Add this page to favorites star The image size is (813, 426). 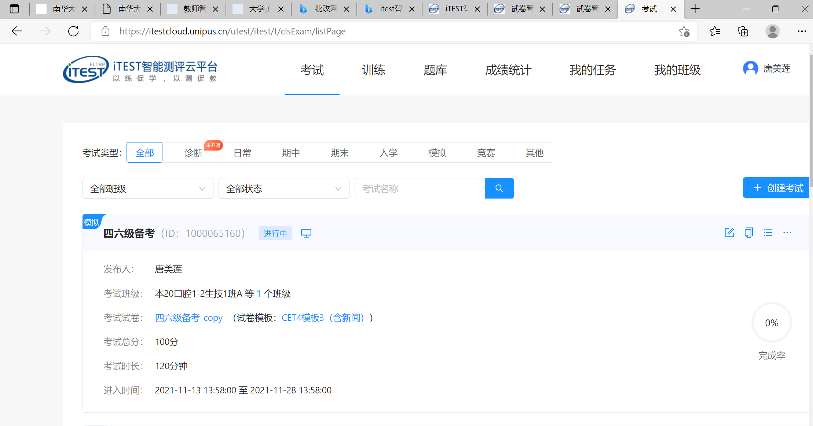(x=684, y=32)
